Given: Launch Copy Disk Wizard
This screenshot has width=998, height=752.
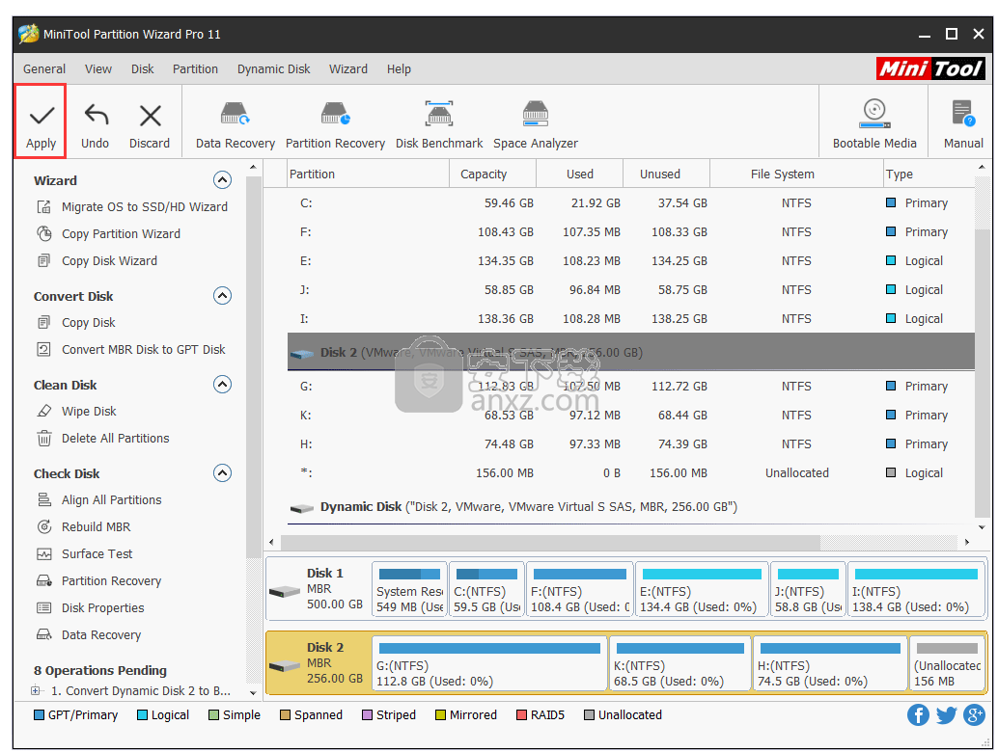Looking at the screenshot, I should click(97, 260).
